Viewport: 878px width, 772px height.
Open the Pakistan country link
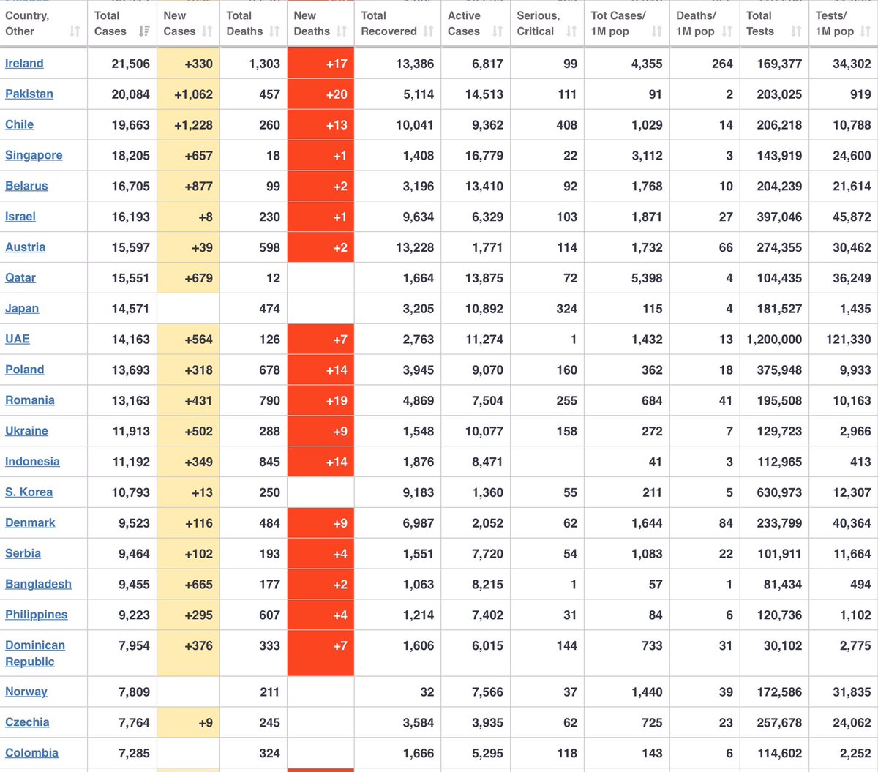[29, 94]
